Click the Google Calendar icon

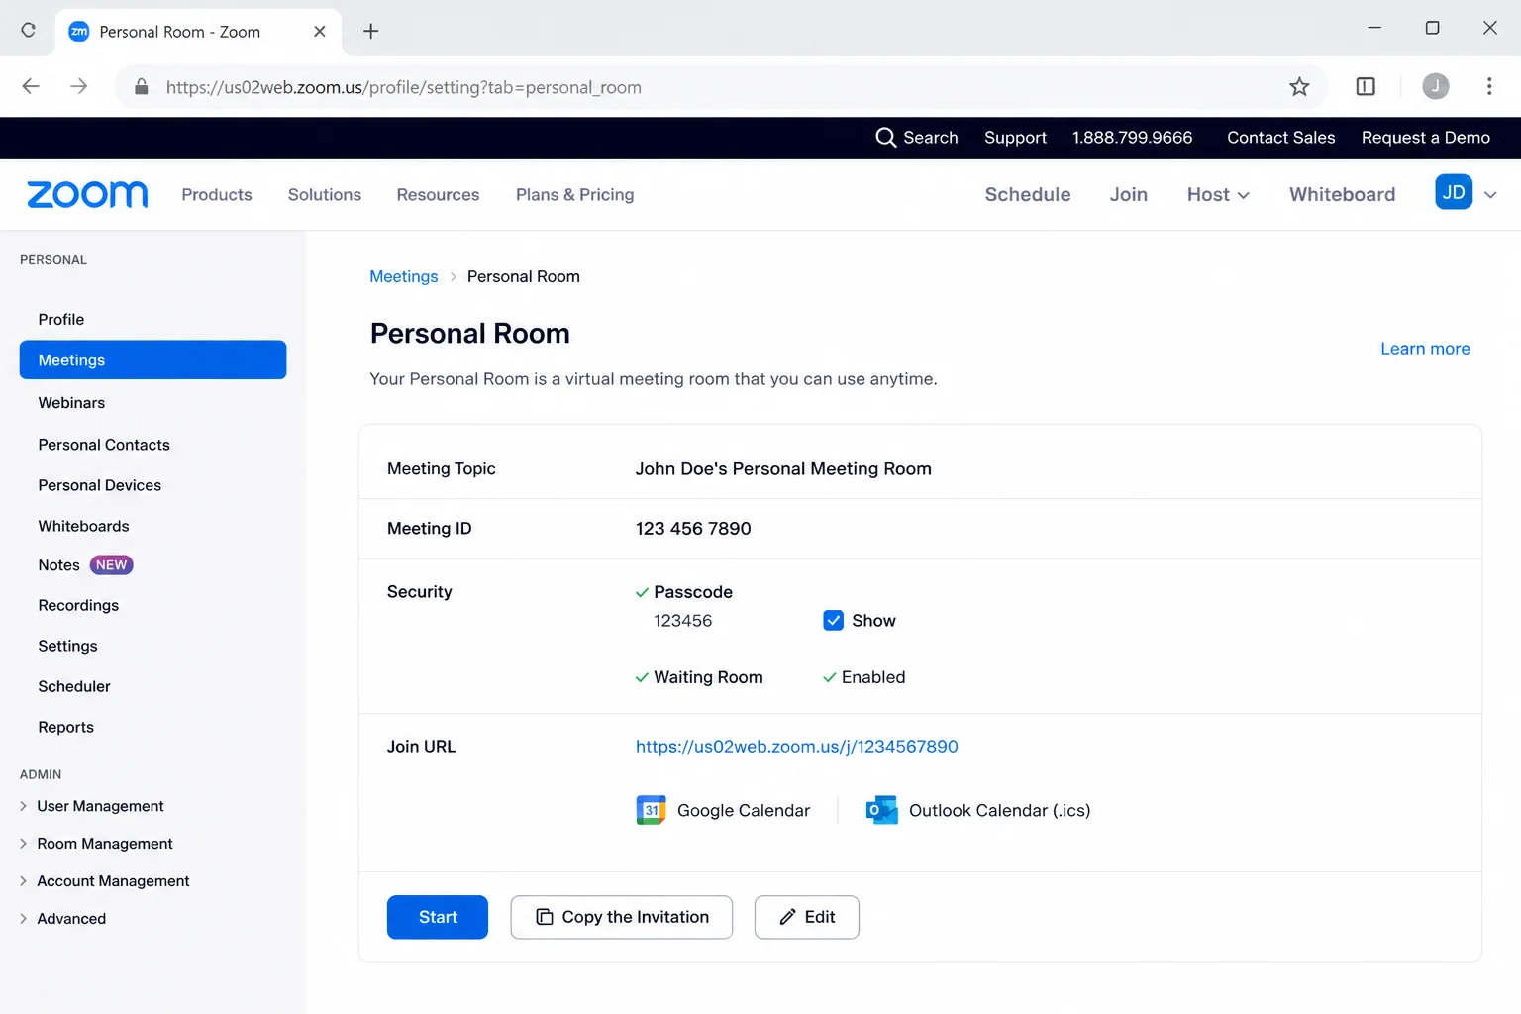[651, 810]
